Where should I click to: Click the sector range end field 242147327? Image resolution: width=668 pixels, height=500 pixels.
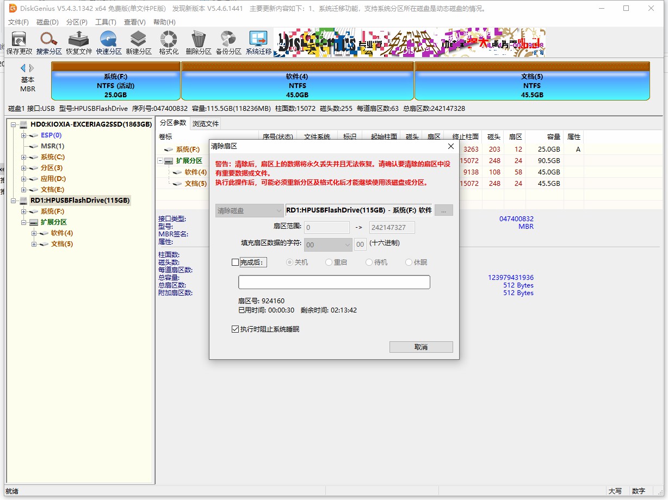click(392, 227)
